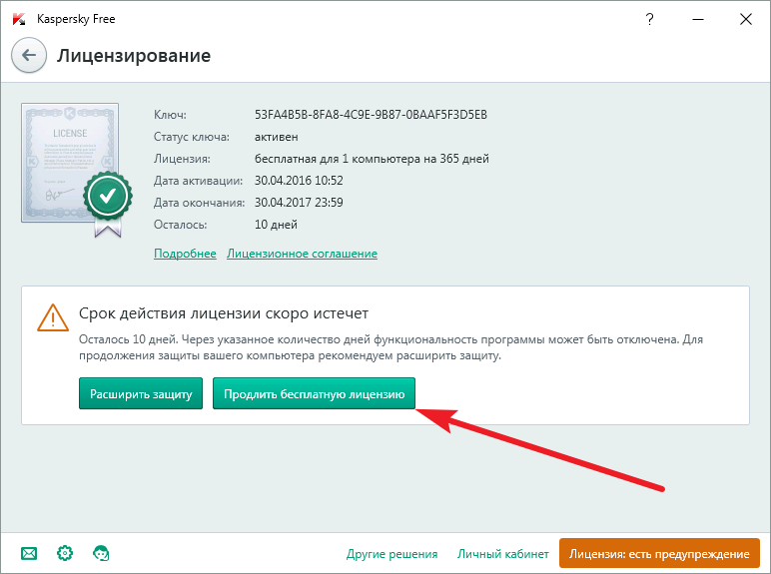Image resolution: width=771 pixels, height=574 pixels.
Task: Click the Kaspersky Free window title
Action: click(76, 19)
